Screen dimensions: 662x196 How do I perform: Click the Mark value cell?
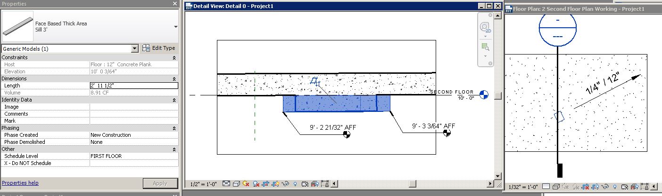[x=134, y=121]
